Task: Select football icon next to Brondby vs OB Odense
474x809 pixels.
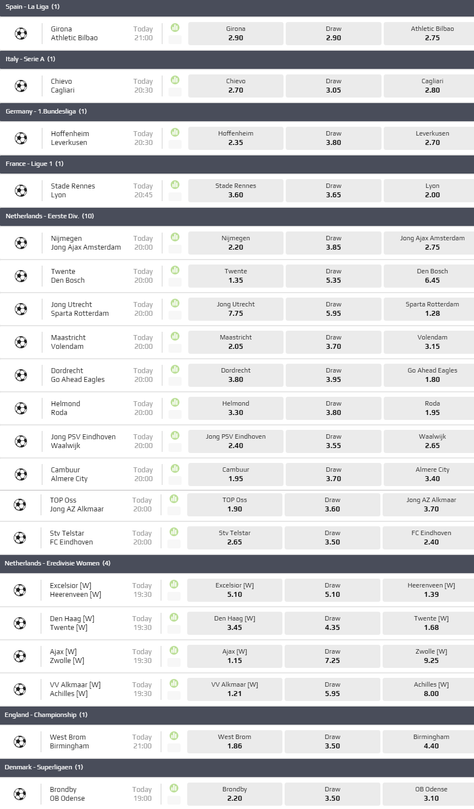Action: 20,794
